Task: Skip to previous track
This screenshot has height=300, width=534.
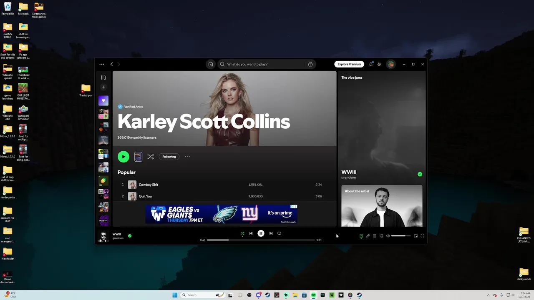Action: pyautogui.click(x=251, y=233)
